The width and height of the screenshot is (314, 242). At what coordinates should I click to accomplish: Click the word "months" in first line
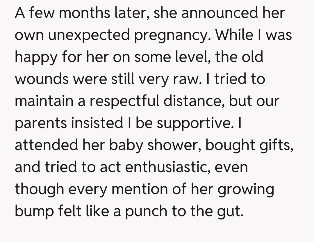point(78,13)
